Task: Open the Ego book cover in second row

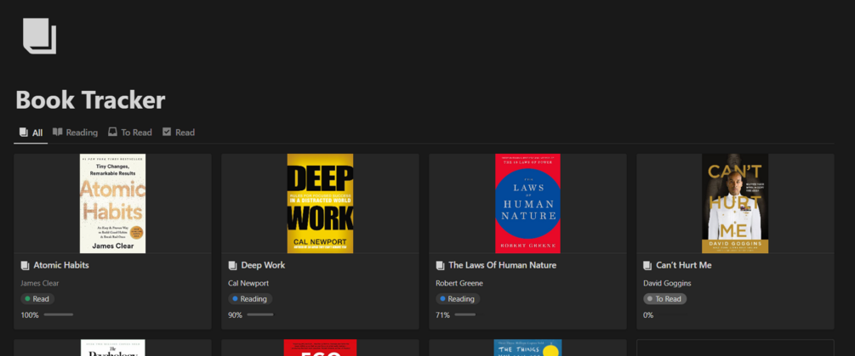Action: click(320, 348)
